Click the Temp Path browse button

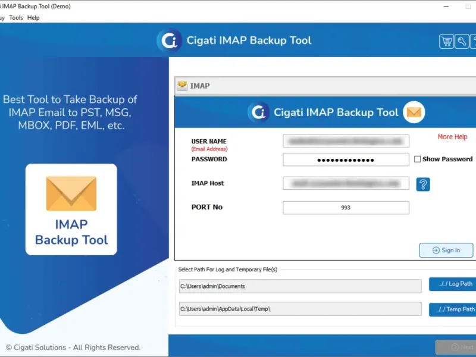coord(453,309)
